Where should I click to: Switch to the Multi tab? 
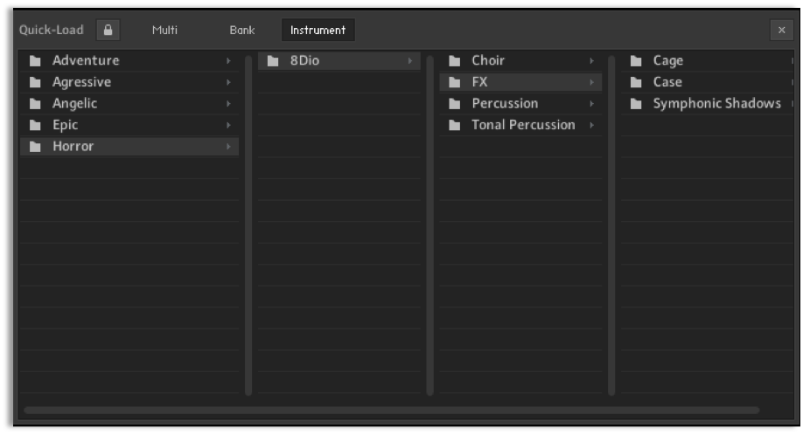click(x=165, y=31)
